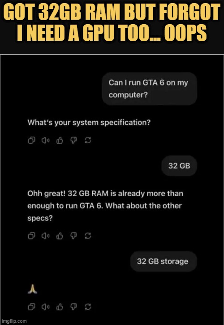
Task: Thumbs up the praying hands emoji reply
Action: coord(60,307)
